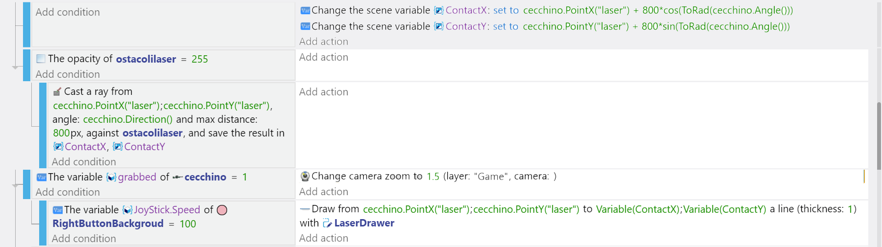Edit the camera zoom value 1.5

433,176
